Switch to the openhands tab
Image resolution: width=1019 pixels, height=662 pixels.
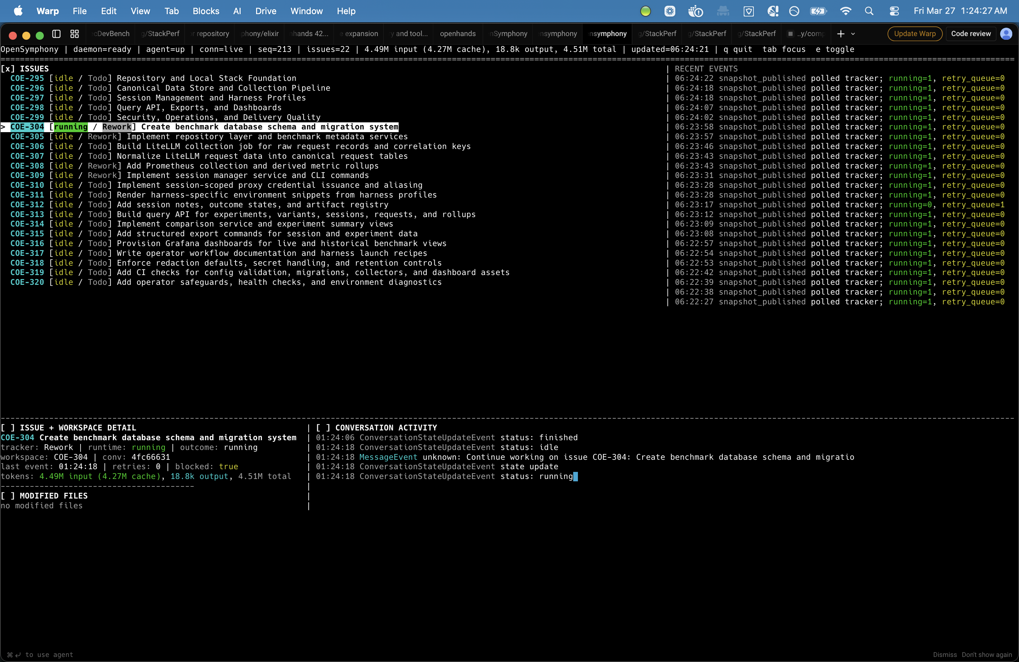point(457,33)
